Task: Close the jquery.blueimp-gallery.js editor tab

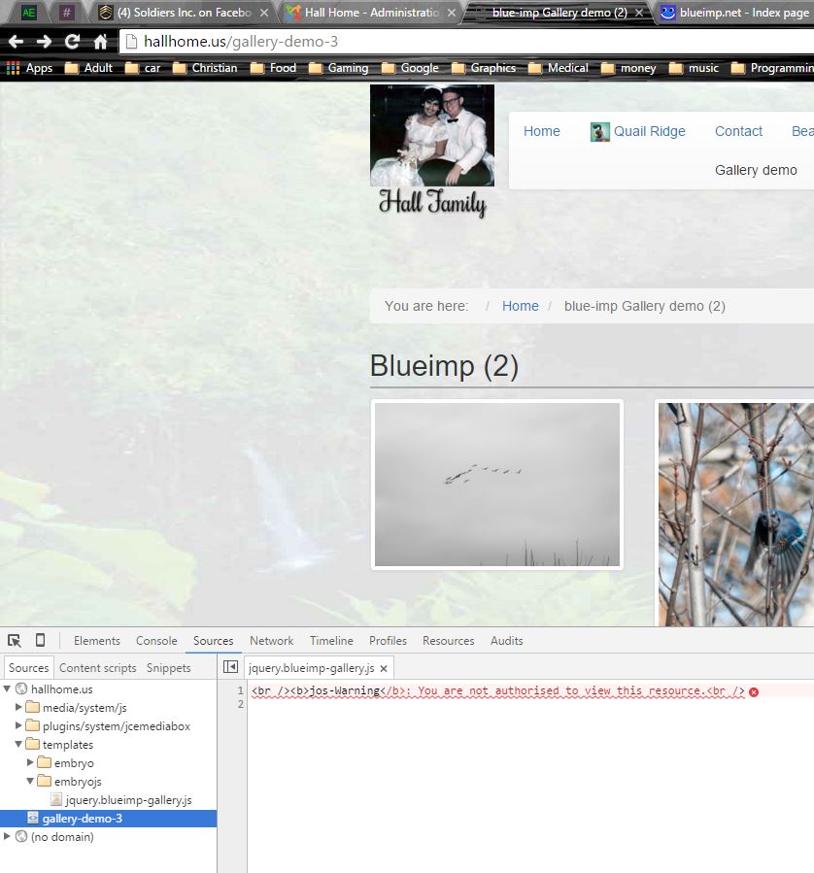Action: pyautogui.click(x=384, y=669)
